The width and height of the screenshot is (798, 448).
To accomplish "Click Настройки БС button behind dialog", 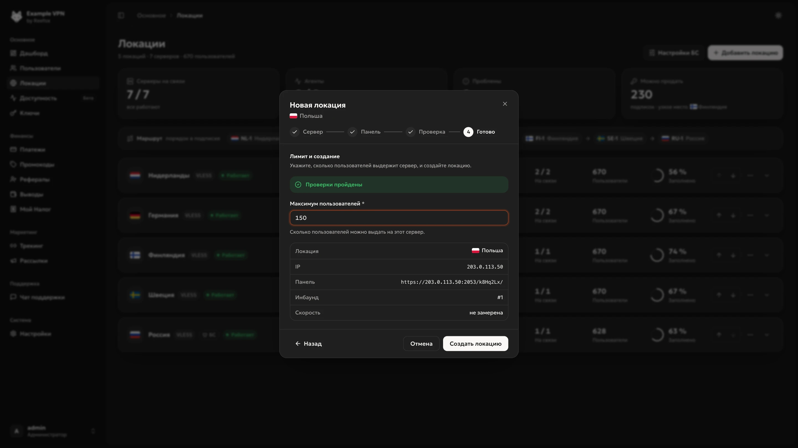I will coord(674,53).
